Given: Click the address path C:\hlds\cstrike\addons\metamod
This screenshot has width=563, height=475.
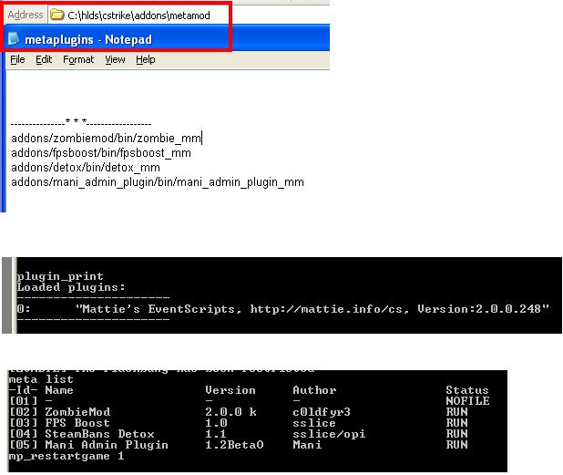Looking at the screenshot, I should [x=139, y=15].
